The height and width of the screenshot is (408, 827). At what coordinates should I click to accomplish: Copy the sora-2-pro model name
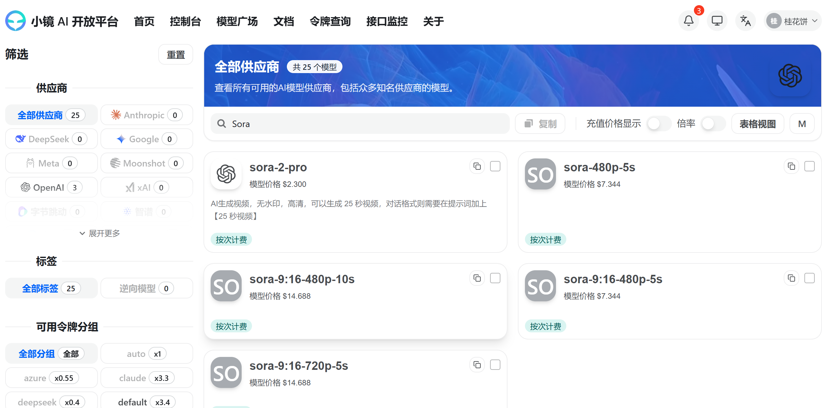point(477,166)
